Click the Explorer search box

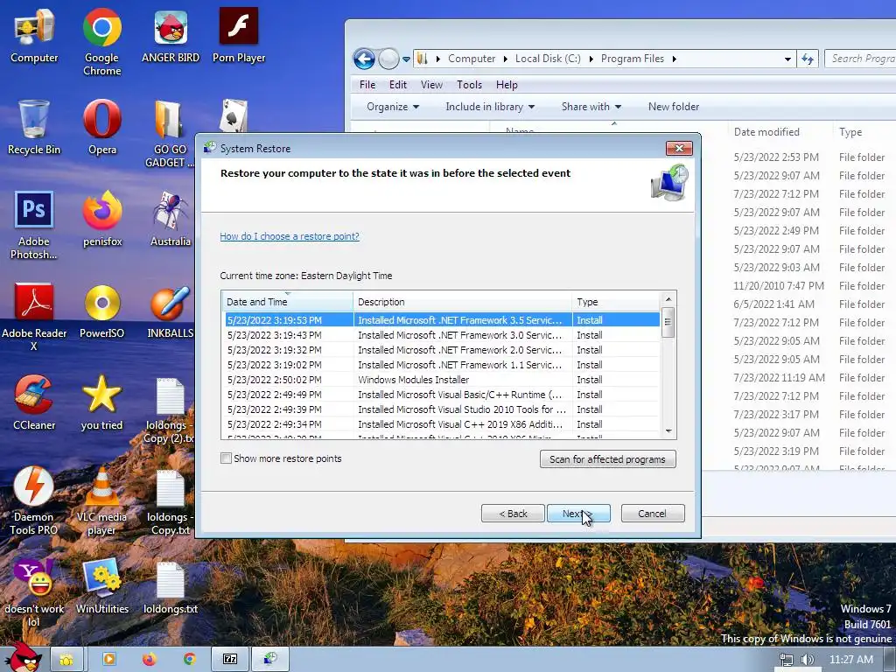tap(861, 59)
